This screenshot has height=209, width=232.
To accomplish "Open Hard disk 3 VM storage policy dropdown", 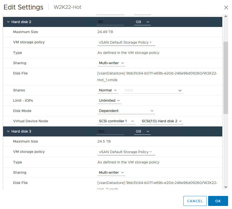I will point(126,152).
